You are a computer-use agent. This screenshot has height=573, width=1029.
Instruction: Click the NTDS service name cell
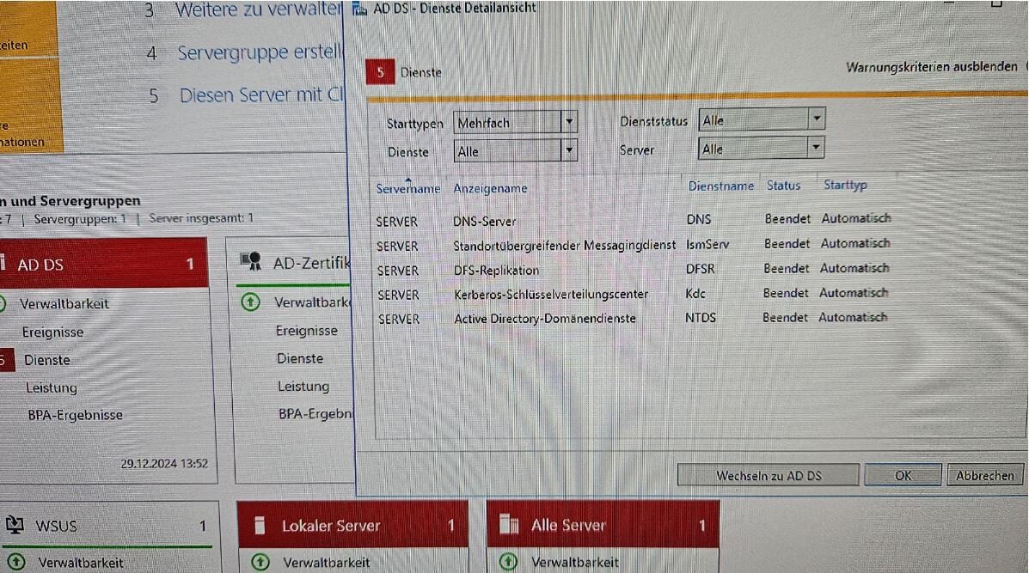[x=701, y=317]
